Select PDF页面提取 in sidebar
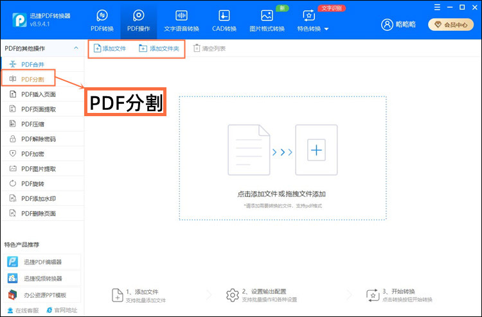Screen dimensions: 482x317 point(42,109)
